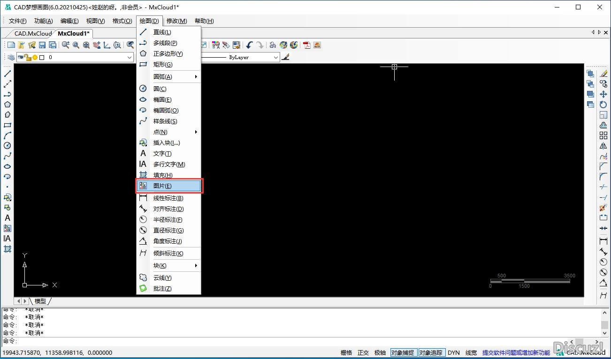Click the Save icon in toolbar
The width and height of the screenshot is (611, 359).
(42, 45)
